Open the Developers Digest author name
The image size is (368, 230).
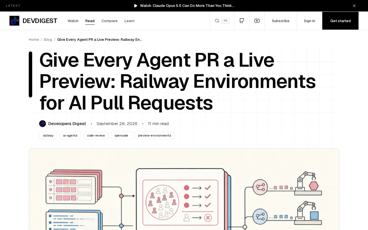[x=67, y=124]
